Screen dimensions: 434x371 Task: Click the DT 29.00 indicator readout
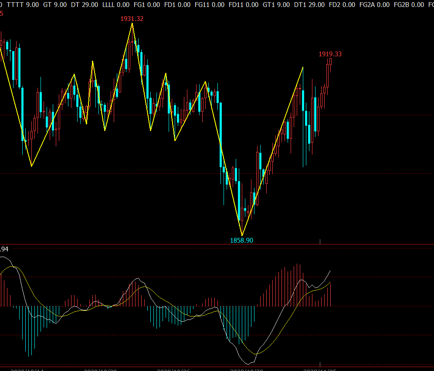coord(85,4)
